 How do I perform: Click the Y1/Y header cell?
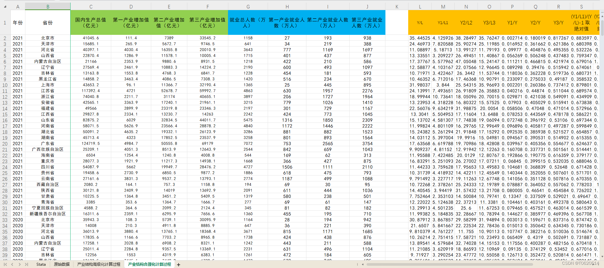tap(512, 22)
